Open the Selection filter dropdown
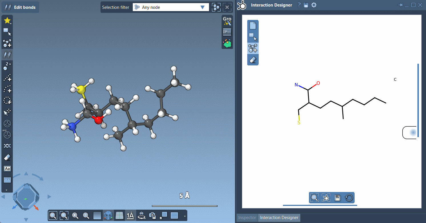 [170, 7]
